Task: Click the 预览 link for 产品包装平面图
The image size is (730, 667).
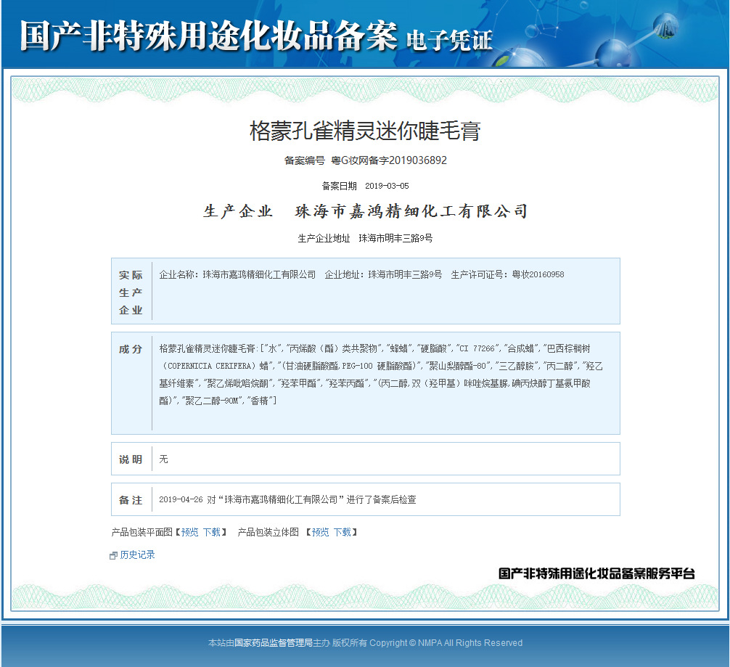Action: pyautogui.click(x=189, y=532)
